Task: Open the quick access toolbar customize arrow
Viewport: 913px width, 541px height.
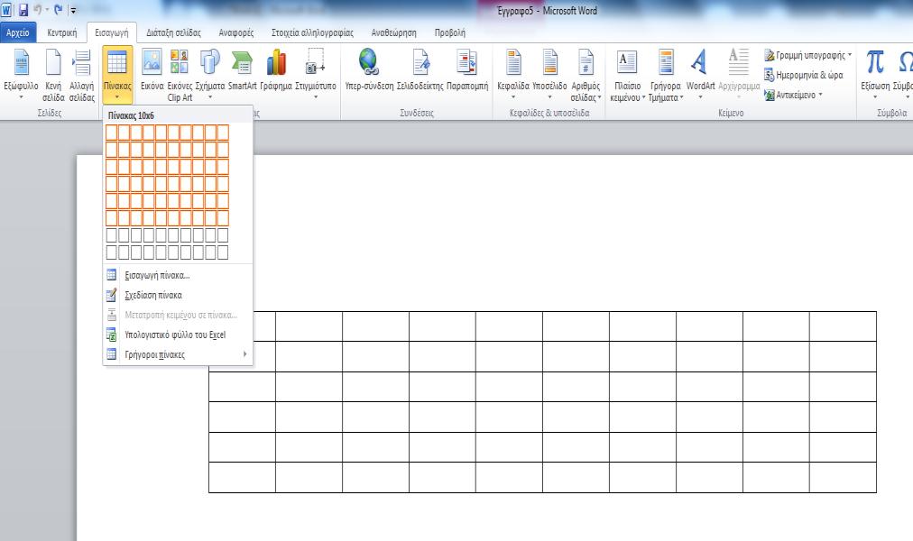Action: pos(73,11)
